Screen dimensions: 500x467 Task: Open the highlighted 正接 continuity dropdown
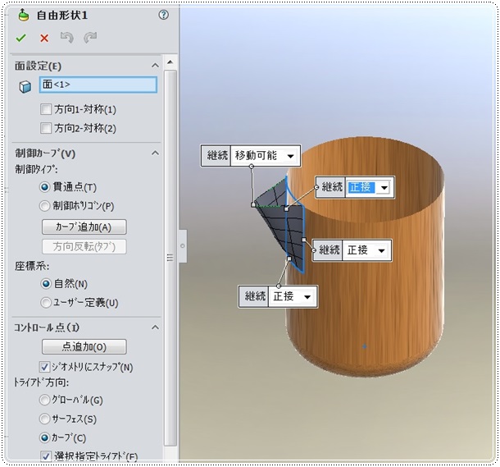[384, 188]
